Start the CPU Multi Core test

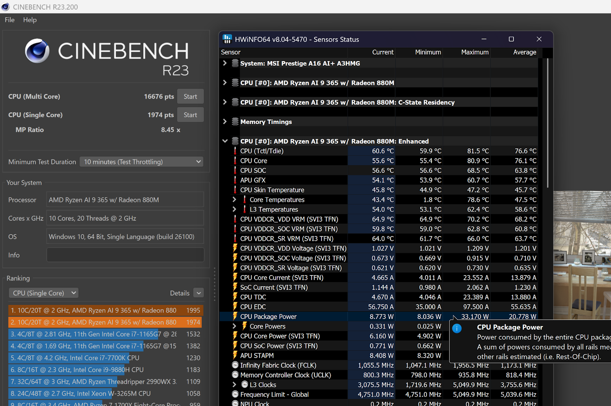(x=190, y=97)
